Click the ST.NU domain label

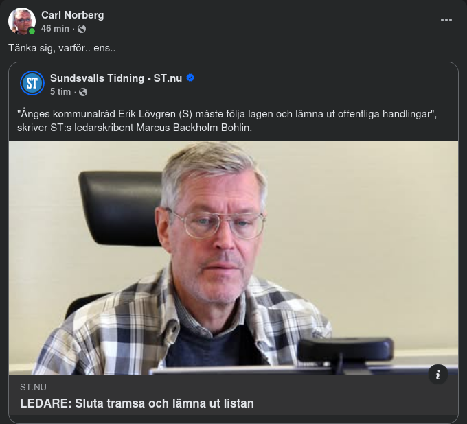click(x=33, y=388)
